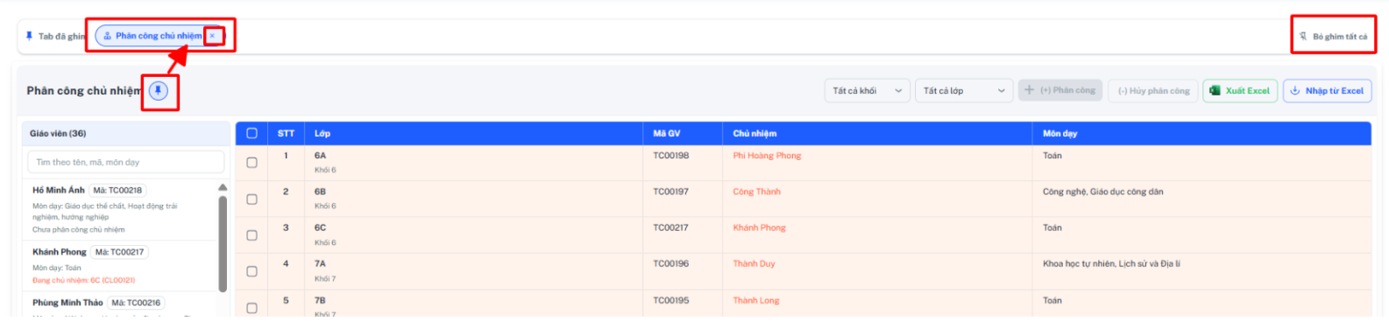Click the Giáo viên (36) panel header
The width and height of the screenshot is (1389, 329).
[126, 134]
